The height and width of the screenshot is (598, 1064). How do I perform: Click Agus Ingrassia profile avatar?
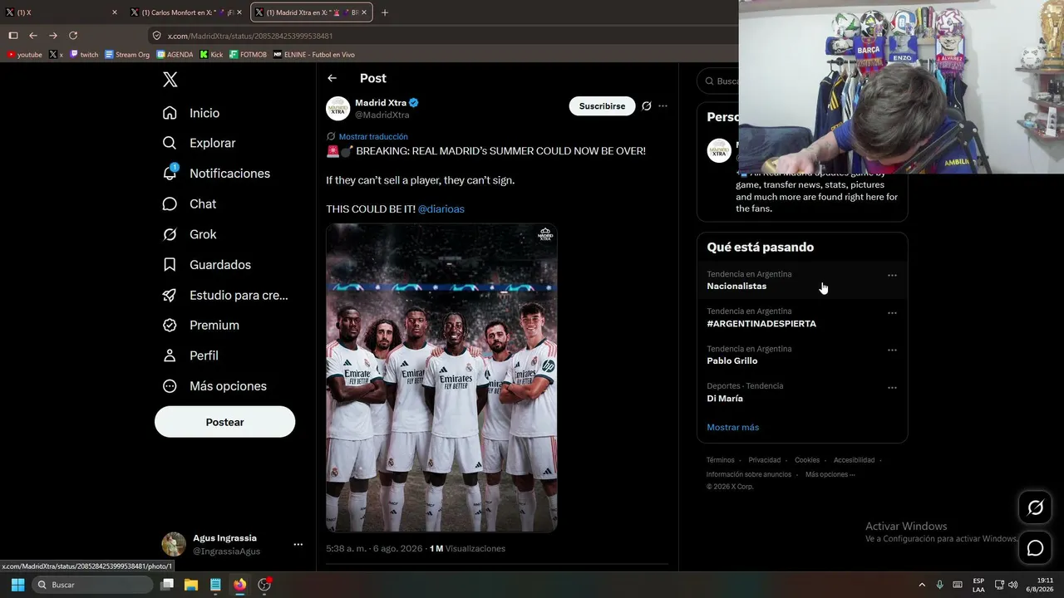coord(174,544)
